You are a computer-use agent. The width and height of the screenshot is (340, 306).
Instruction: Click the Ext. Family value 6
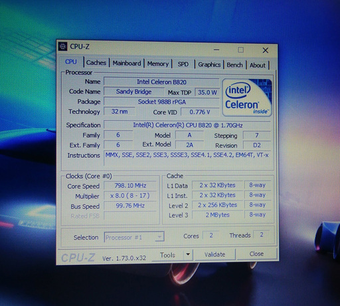click(x=118, y=145)
